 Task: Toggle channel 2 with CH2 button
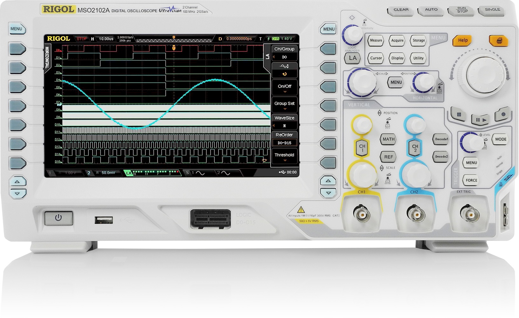[415, 148]
